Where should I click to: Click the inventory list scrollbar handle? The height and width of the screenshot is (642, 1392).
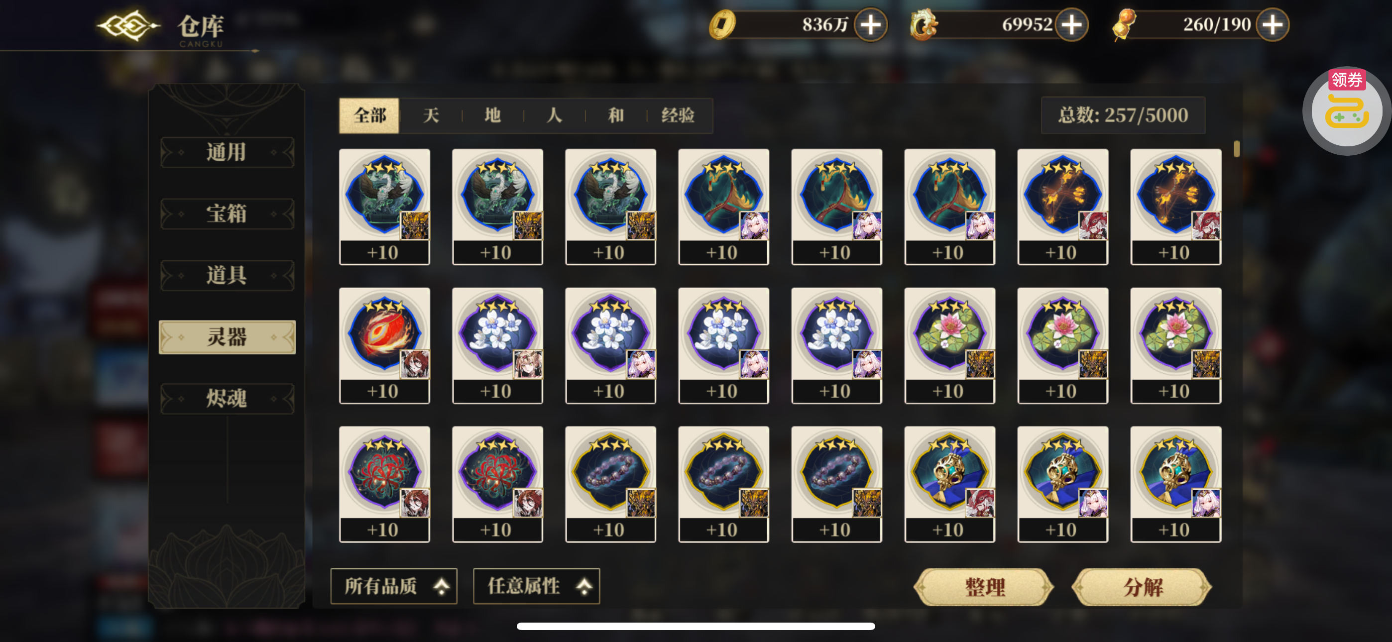tap(1237, 149)
